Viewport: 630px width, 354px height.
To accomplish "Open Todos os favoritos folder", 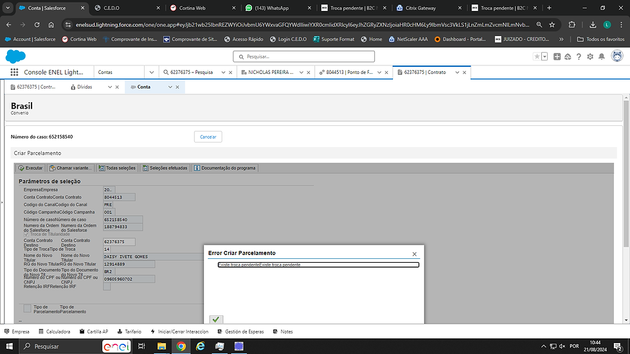I will 600,39.
